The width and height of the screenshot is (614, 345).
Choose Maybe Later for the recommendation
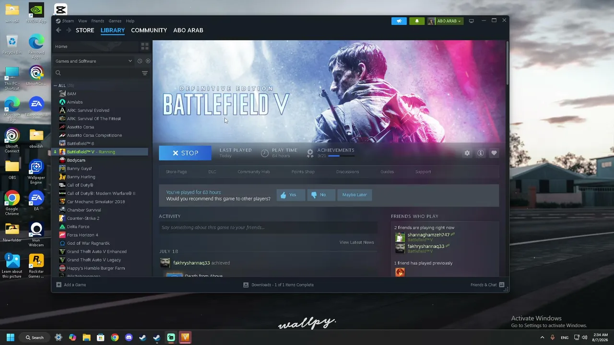click(x=354, y=195)
